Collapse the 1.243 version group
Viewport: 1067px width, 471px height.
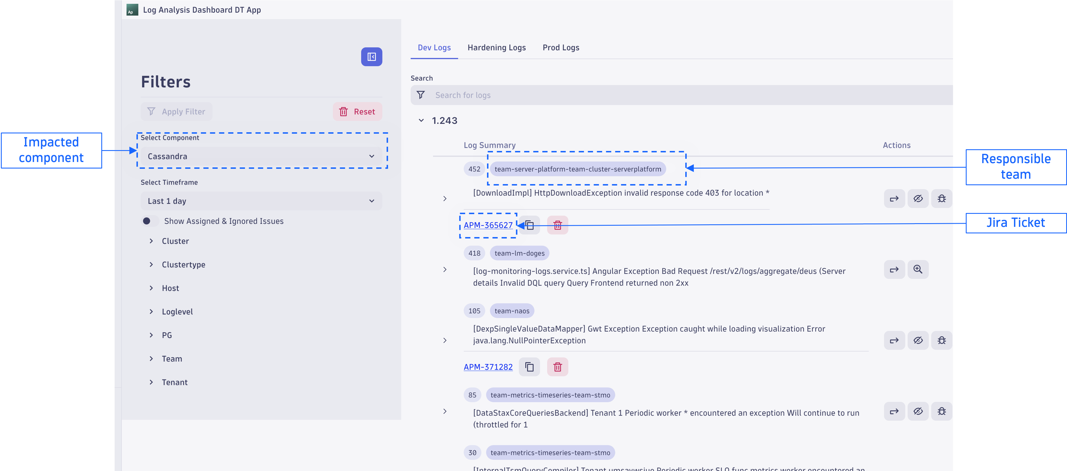[x=421, y=121]
